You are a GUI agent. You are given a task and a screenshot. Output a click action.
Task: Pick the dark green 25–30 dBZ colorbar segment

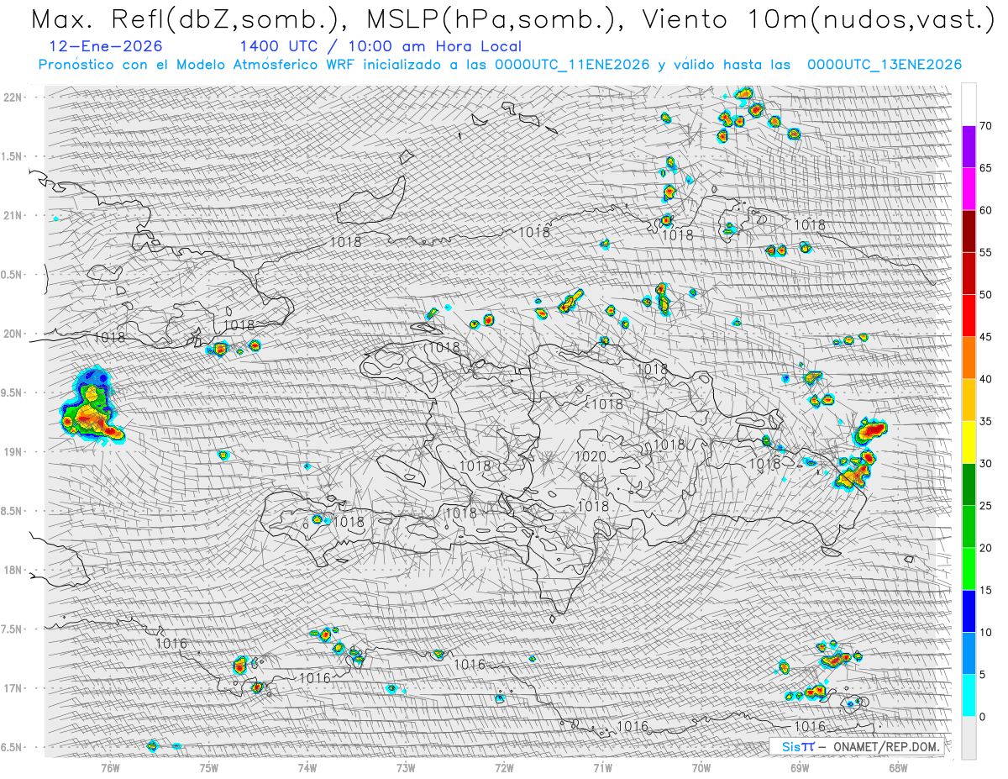tap(969, 484)
